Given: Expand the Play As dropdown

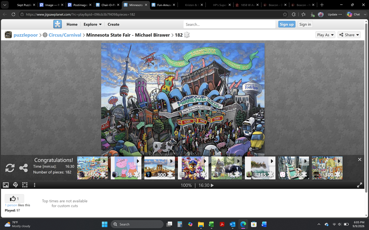Looking at the screenshot, I should pos(325,35).
